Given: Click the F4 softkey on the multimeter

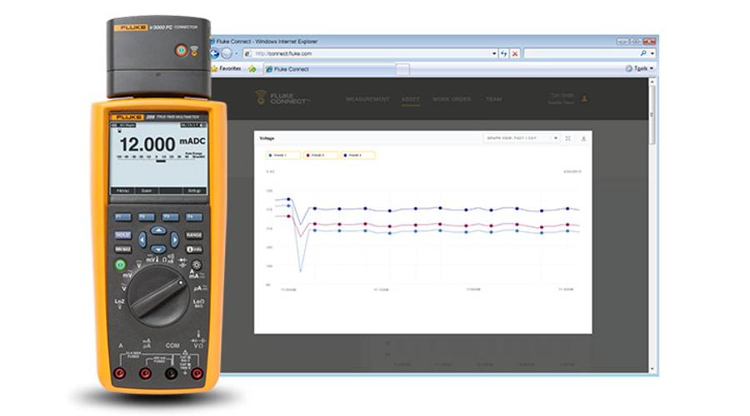Looking at the screenshot, I should click(193, 217).
